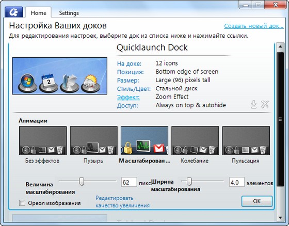Enable the Ореол изображения checkbox

click(x=22, y=203)
